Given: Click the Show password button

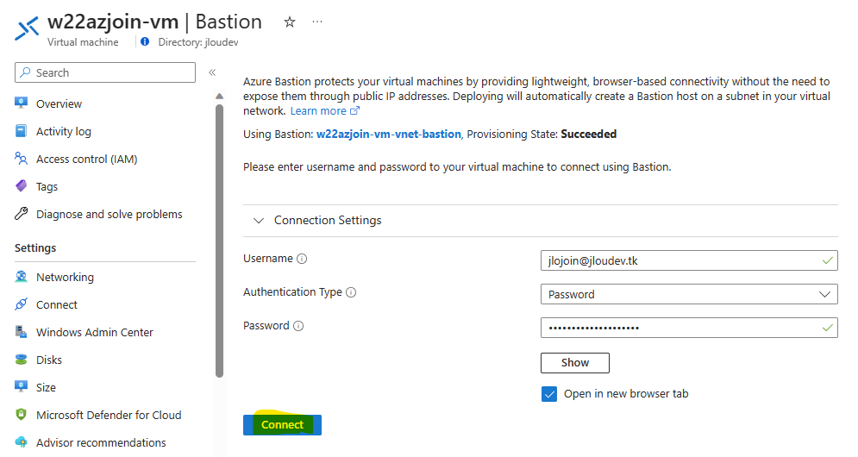Looking at the screenshot, I should pyautogui.click(x=574, y=362).
